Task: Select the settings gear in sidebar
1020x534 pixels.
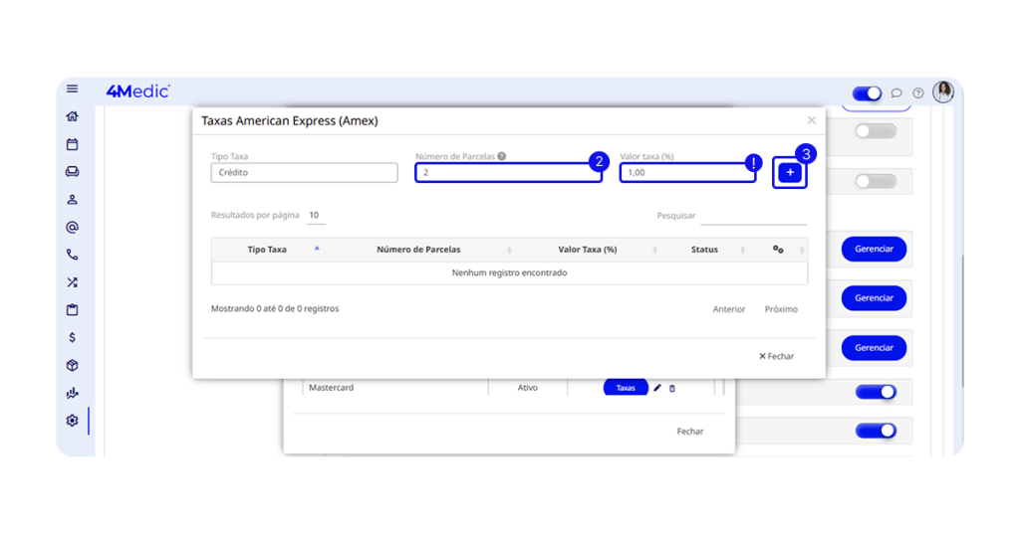Action: (x=72, y=421)
